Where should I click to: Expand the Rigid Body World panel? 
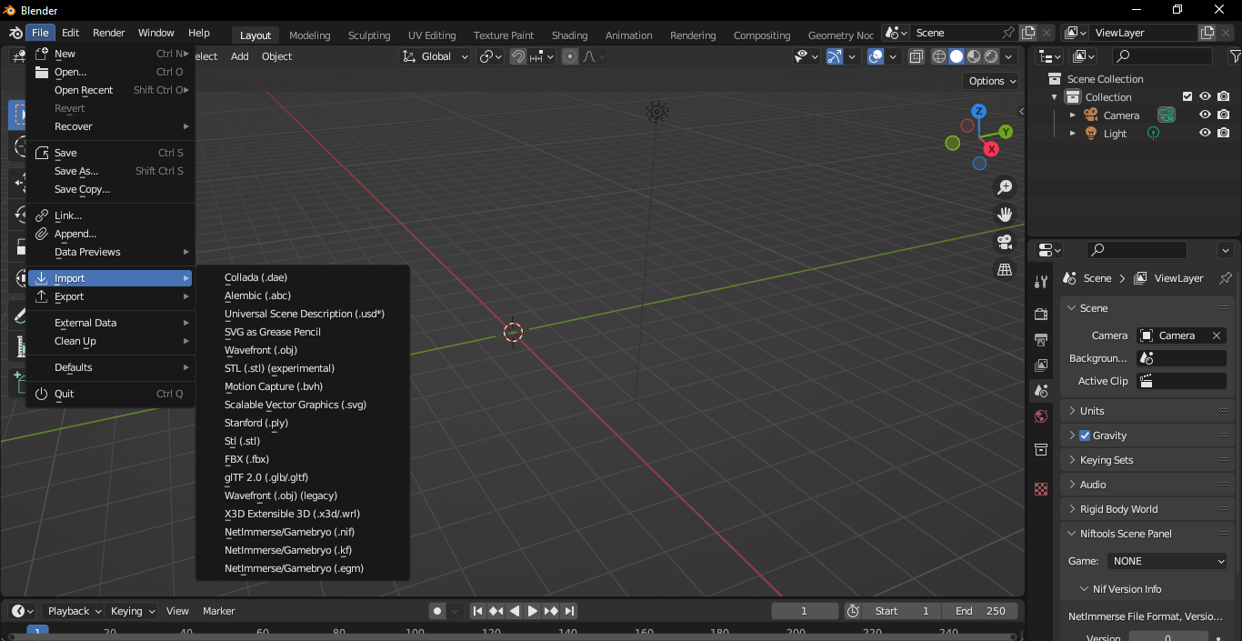(1147, 509)
